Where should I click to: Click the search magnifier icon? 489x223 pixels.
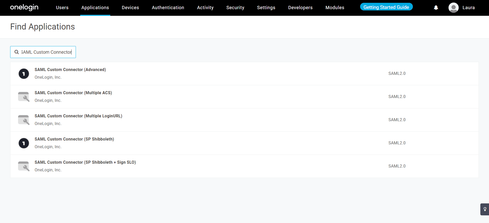[17, 52]
